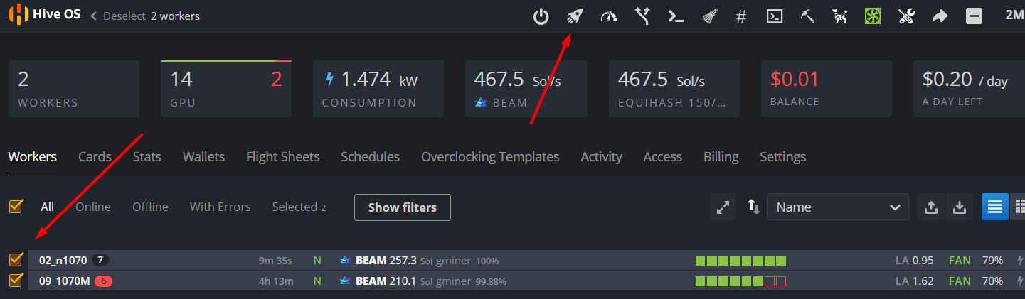Click the minus deselect square icon
Viewport: 1025px width, 299px height.
pos(974,16)
